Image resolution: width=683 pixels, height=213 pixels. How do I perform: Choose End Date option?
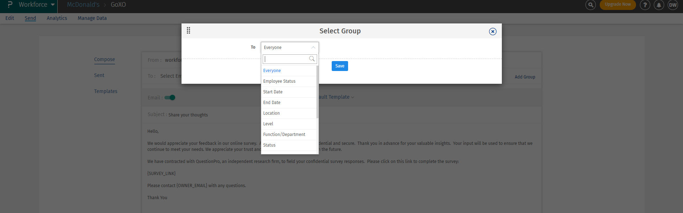tap(289, 103)
